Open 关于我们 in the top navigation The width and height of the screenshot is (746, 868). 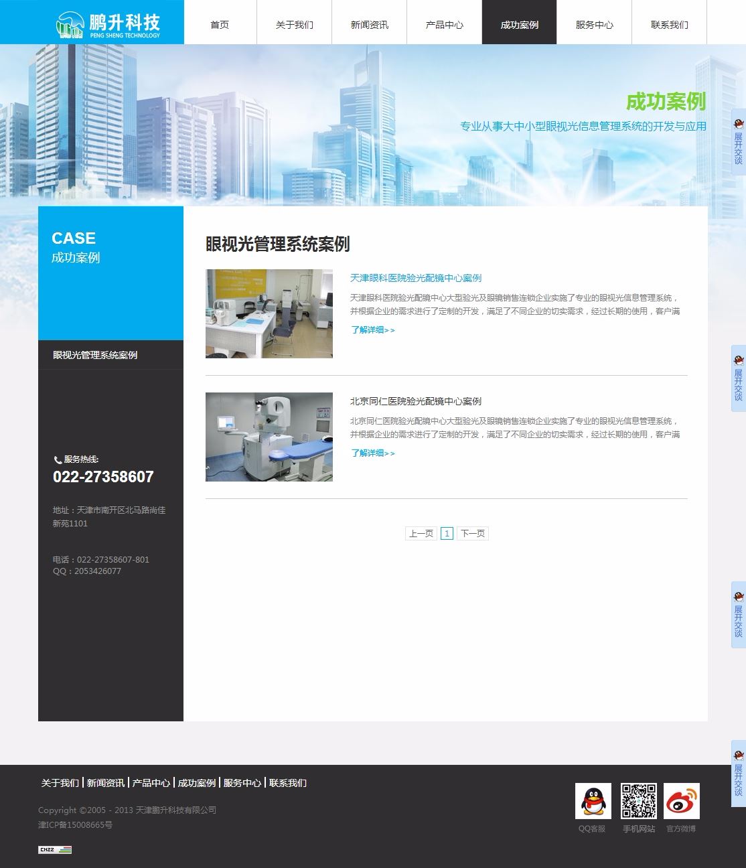point(295,25)
